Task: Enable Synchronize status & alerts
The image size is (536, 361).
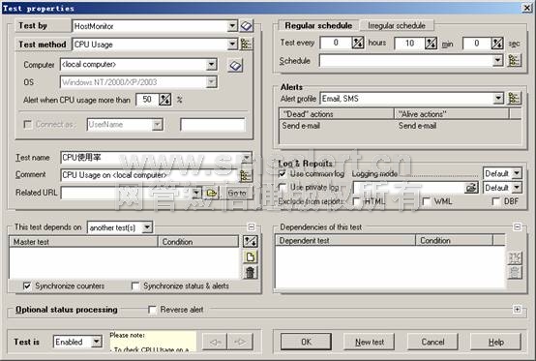Action: pos(135,286)
